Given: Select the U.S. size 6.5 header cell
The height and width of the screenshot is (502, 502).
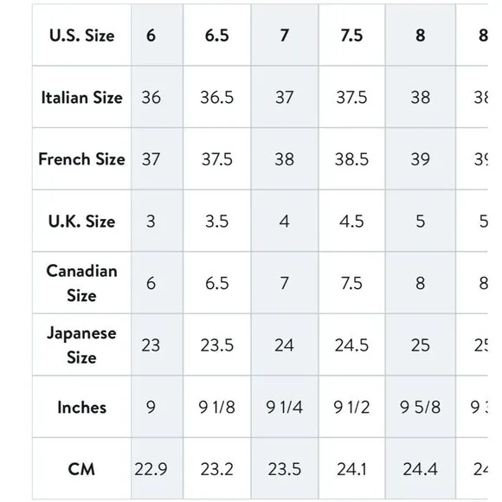Looking at the screenshot, I should click(216, 35).
